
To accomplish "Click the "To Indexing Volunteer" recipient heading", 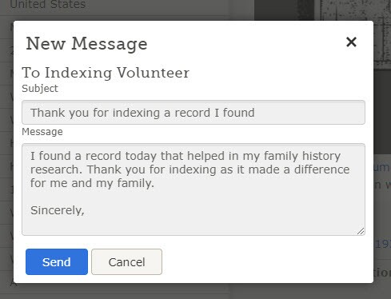I will pos(106,73).
